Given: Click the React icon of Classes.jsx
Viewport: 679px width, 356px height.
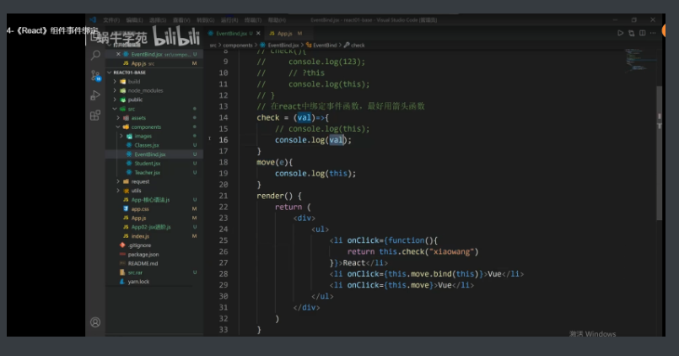Looking at the screenshot, I should [x=129, y=145].
